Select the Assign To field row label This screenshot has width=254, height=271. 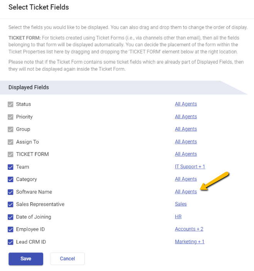(x=27, y=142)
